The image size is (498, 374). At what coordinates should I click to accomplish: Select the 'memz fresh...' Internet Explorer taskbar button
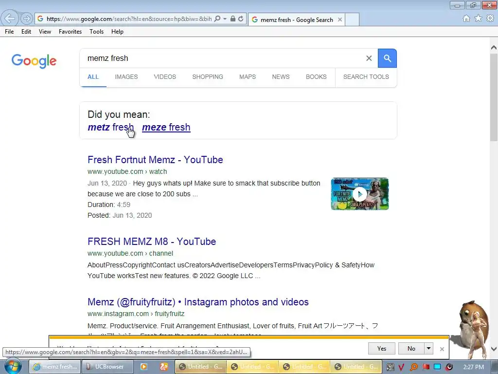click(55, 367)
